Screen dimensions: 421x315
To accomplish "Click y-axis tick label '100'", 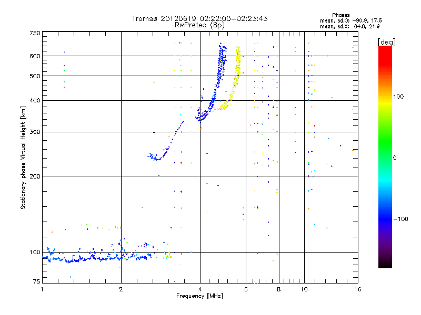I will (35, 253).
